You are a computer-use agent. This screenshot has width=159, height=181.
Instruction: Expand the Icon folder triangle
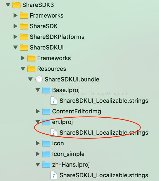point(38,143)
